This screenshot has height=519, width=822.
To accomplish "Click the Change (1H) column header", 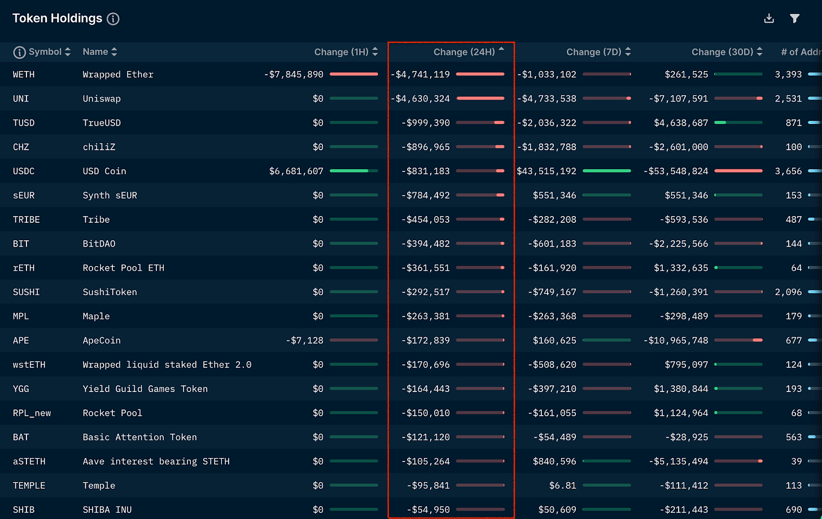I will (x=342, y=52).
